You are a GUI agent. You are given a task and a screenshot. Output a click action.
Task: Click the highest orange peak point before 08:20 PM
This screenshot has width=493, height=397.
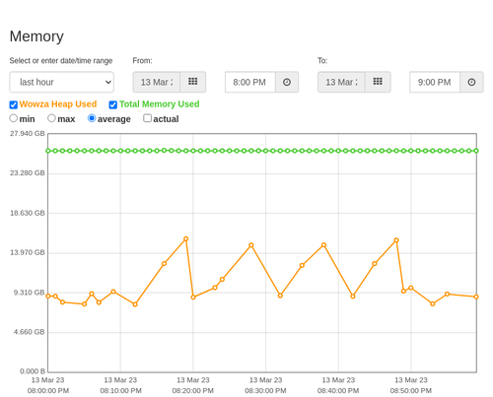coord(186,238)
